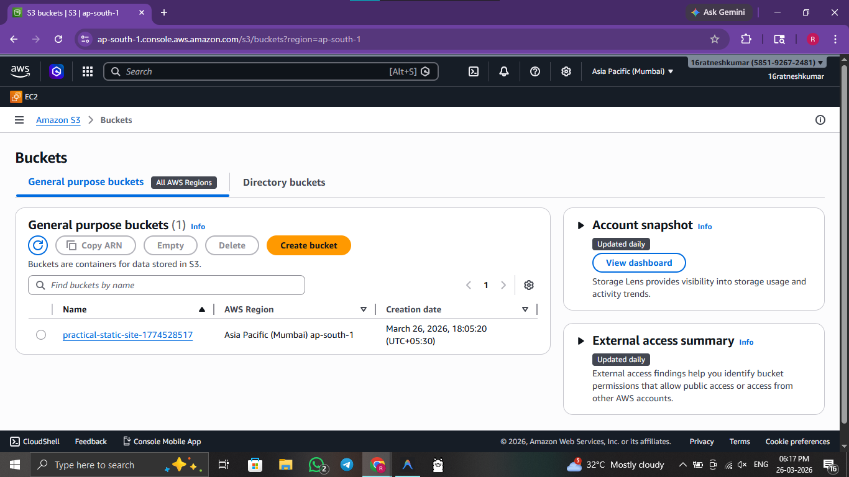849x477 pixels.
Task: Click the Empty bucket button
Action: tap(170, 245)
